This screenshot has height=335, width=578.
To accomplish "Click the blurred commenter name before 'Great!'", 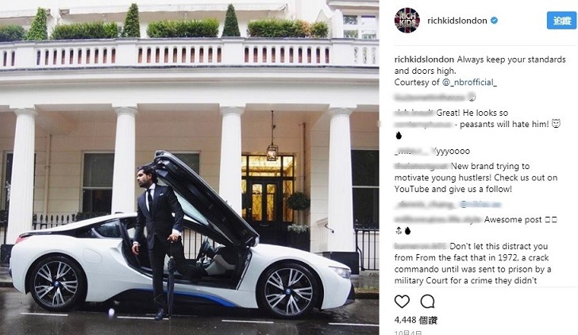I will point(414,113).
